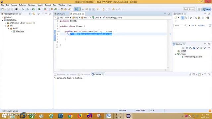Click the External Tools run icon
The height and width of the screenshot is (119, 212).
(45, 9)
